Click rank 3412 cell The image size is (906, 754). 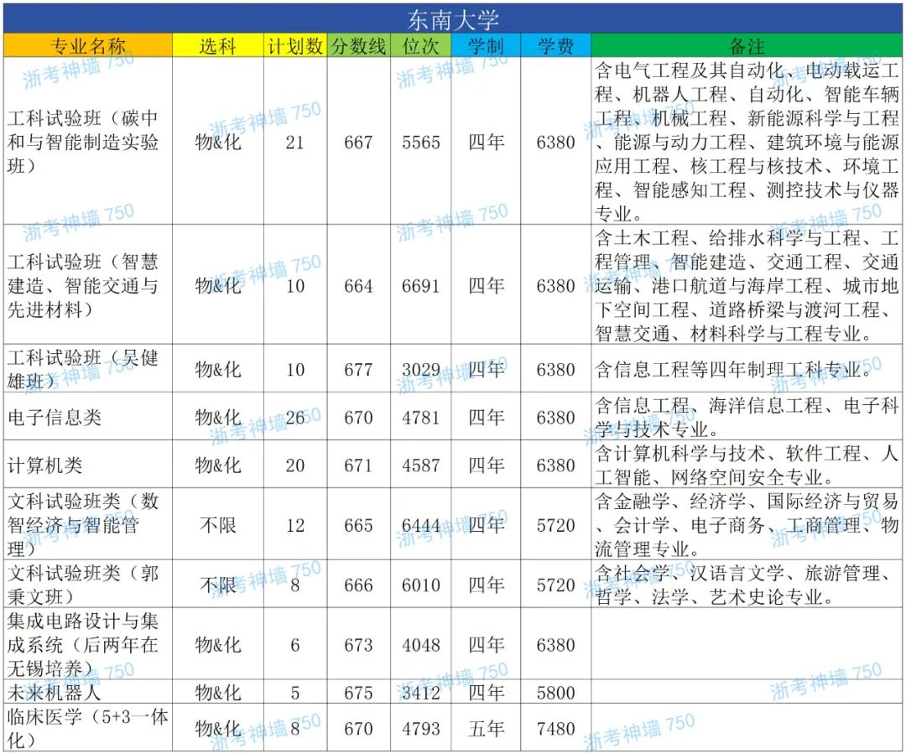[x=420, y=692]
